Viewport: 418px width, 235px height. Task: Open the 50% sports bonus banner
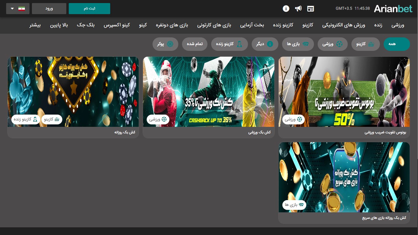coord(344,92)
